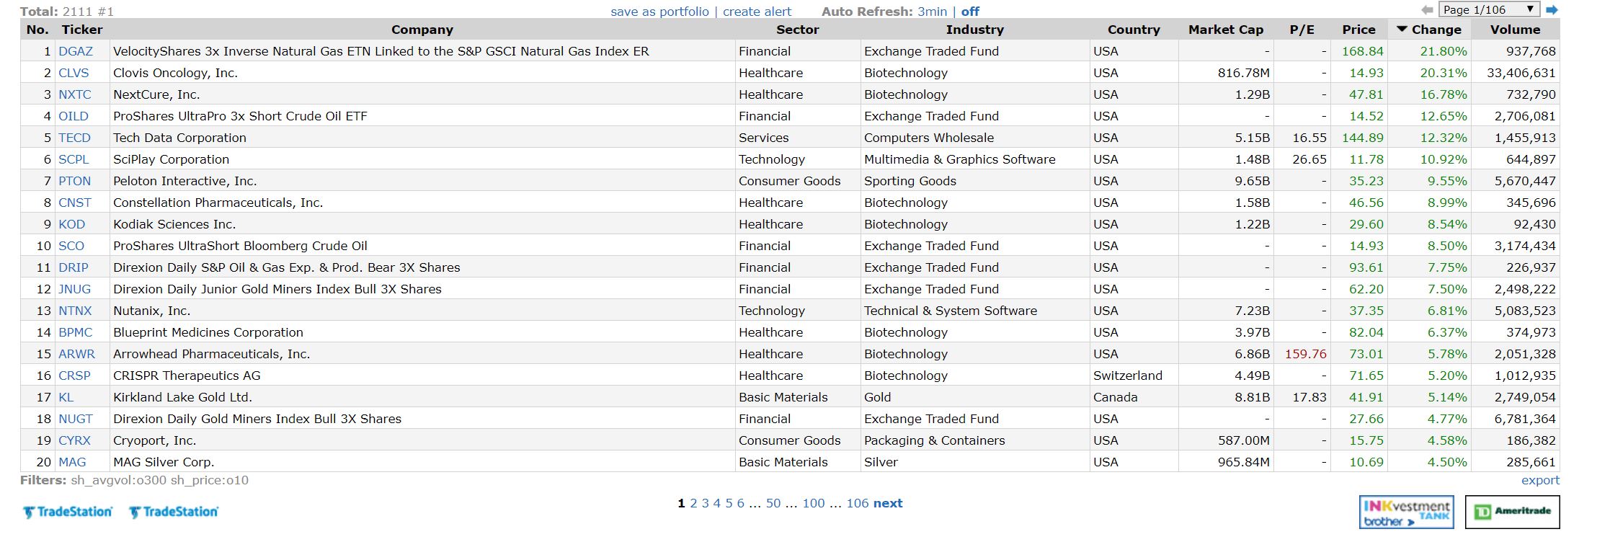
Task: Open ARWR ticker link
Action: tap(76, 354)
